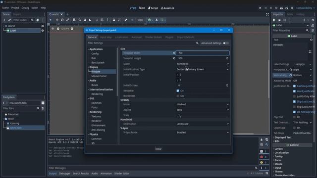Open the AssetLib workspace
Viewport: 317px width, 178px height.
pyautogui.click(x=167, y=8)
